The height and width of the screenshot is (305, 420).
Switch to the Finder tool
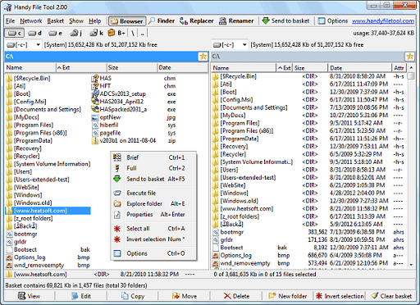coord(162,21)
